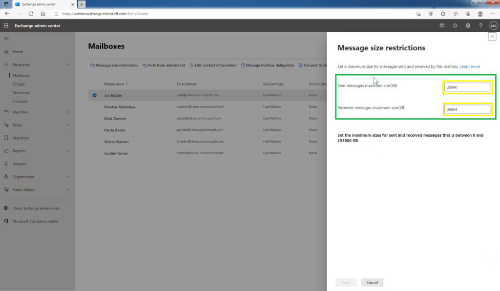500x291 pixels.
Task: Expand the Reports section chevron
Action: [68, 151]
